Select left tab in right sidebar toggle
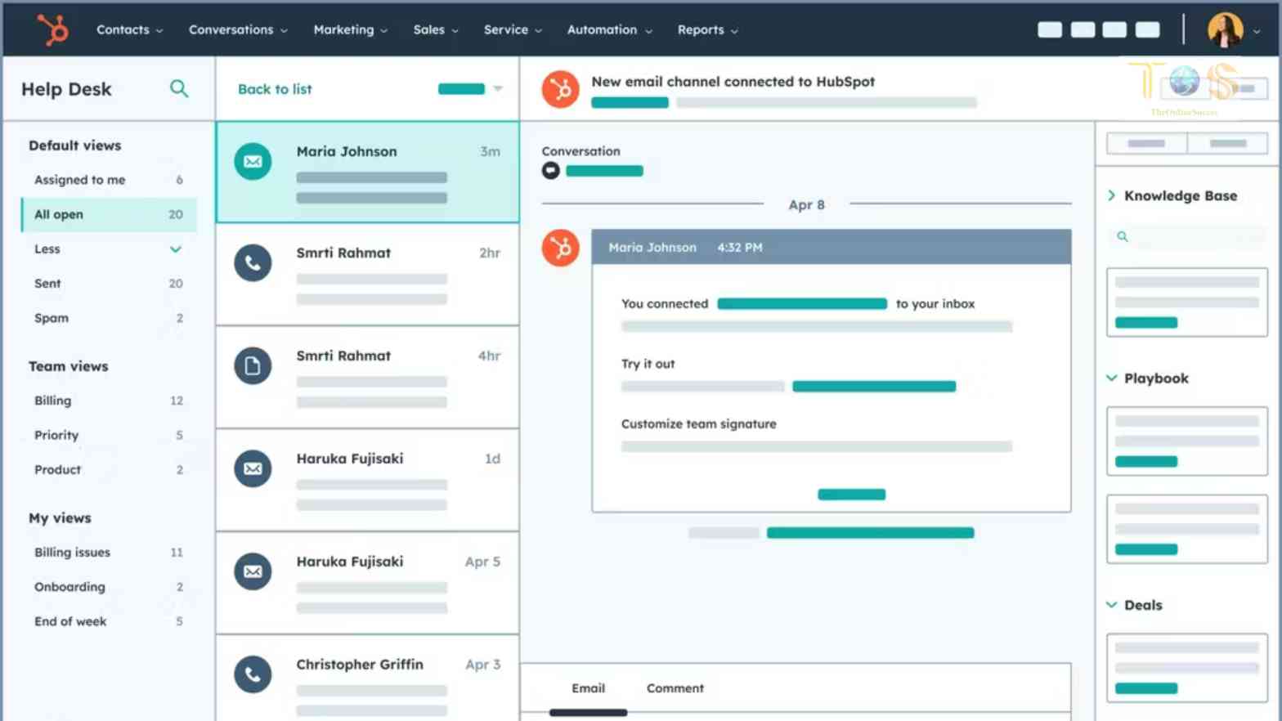This screenshot has width=1282, height=721. click(x=1146, y=143)
